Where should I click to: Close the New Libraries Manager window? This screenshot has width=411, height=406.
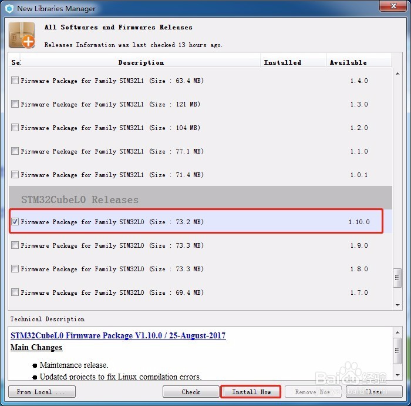pyautogui.click(x=393, y=6)
